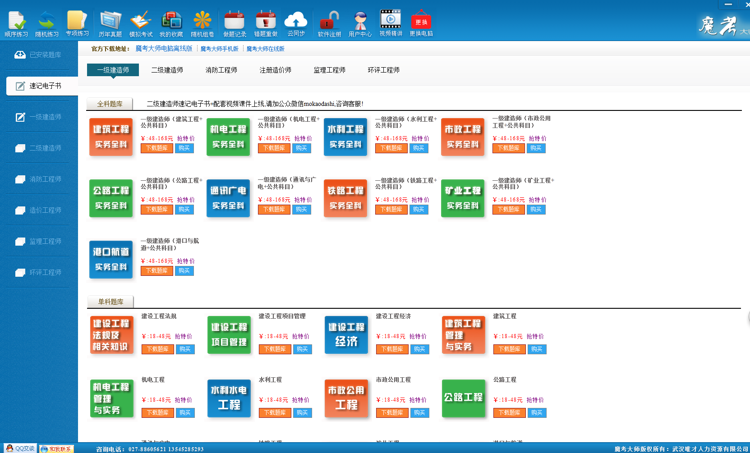Viewport: 750px width, 453px height.
Task: Open 顺序练习 sequential practice icon
Action: pos(16,24)
